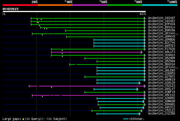Click the query end position 423
The image size is (180, 121).
(x=142, y=14)
